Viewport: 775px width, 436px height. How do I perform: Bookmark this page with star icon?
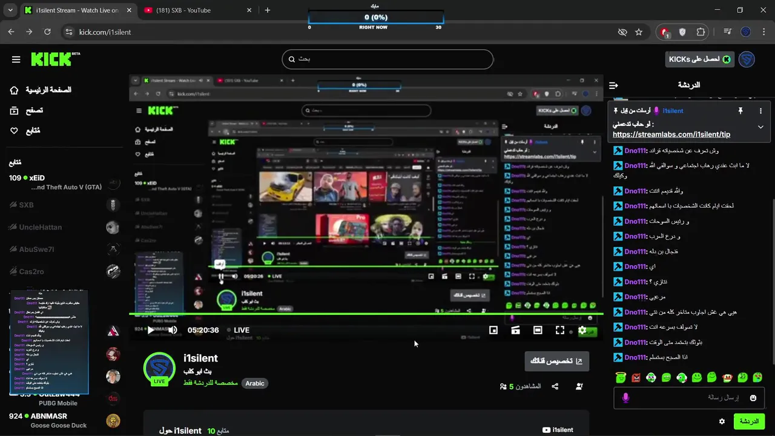click(x=639, y=32)
